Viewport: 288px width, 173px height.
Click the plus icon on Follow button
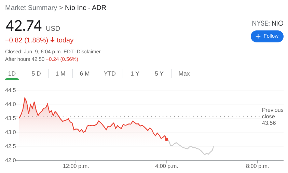(x=258, y=36)
